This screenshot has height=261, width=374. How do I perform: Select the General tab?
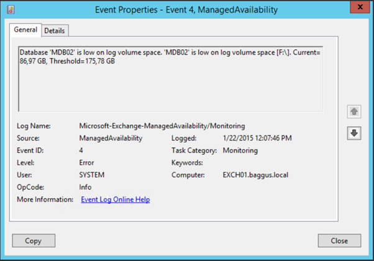[25, 30]
